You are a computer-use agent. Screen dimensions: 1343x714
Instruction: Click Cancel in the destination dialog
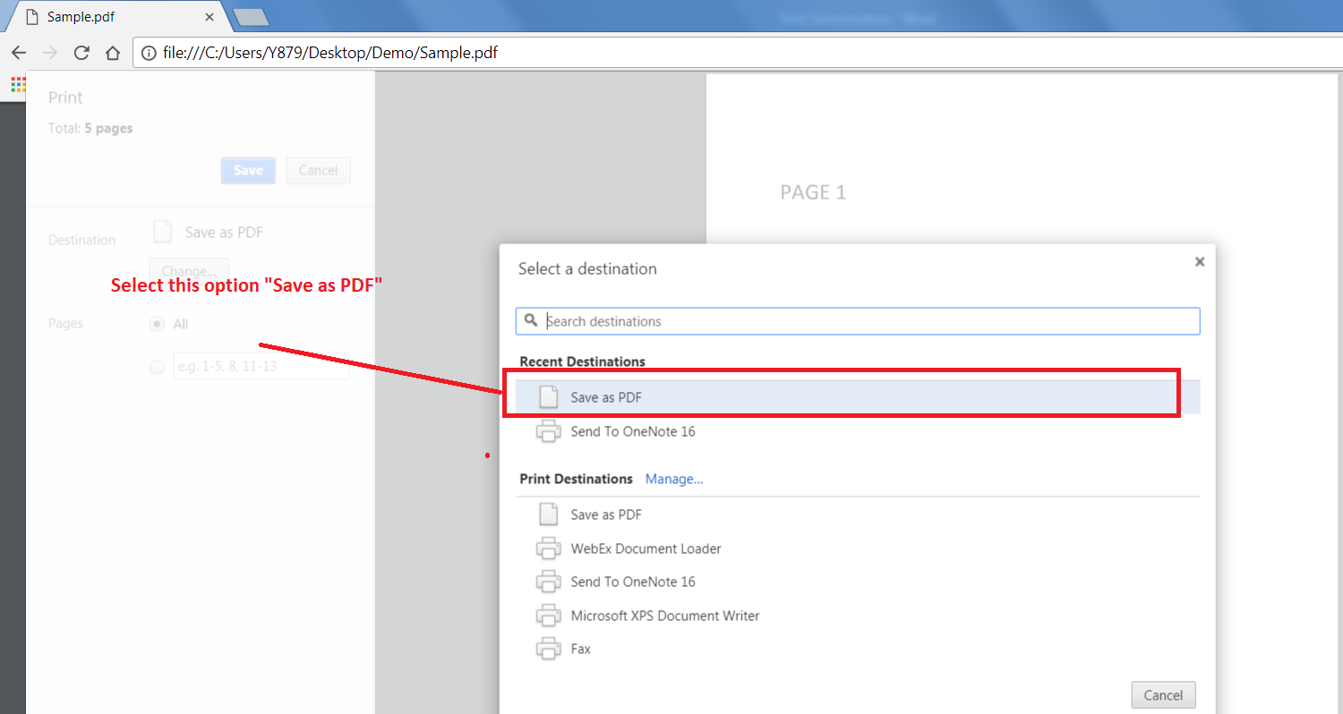(x=1163, y=694)
